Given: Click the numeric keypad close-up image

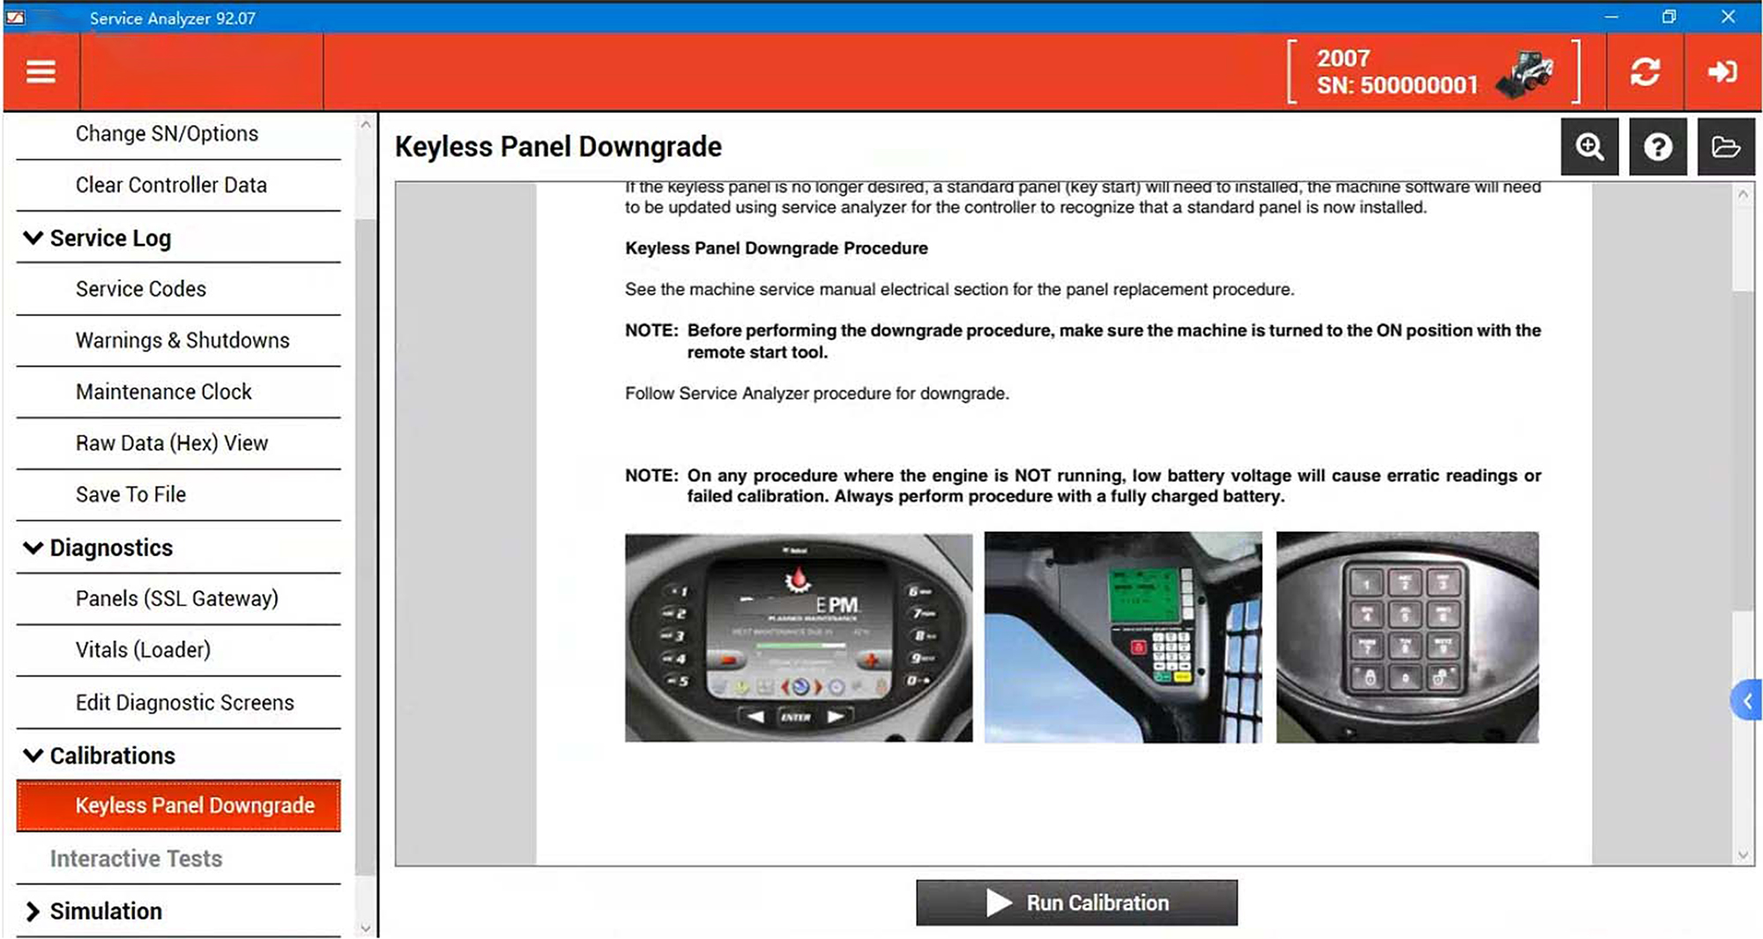Looking at the screenshot, I should point(1407,638).
